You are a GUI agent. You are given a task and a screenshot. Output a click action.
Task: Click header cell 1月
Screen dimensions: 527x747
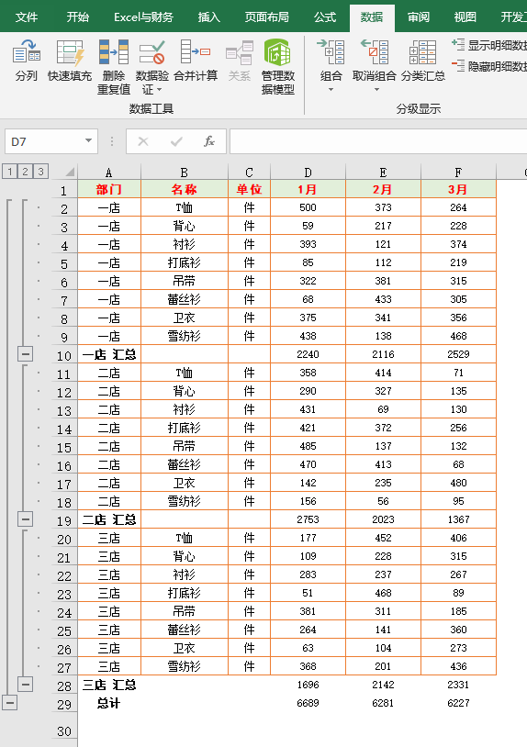pyautogui.click(x=308, y=189)
